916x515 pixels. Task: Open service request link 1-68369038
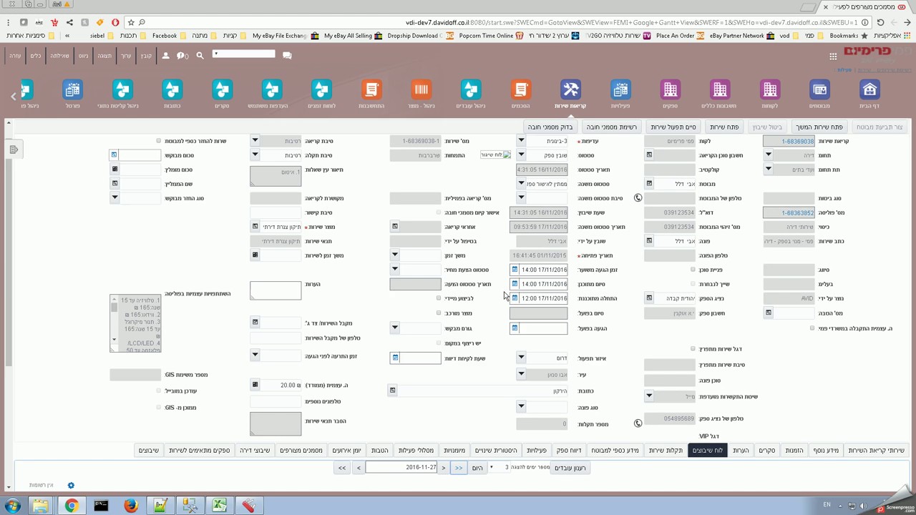pos(798,141)
